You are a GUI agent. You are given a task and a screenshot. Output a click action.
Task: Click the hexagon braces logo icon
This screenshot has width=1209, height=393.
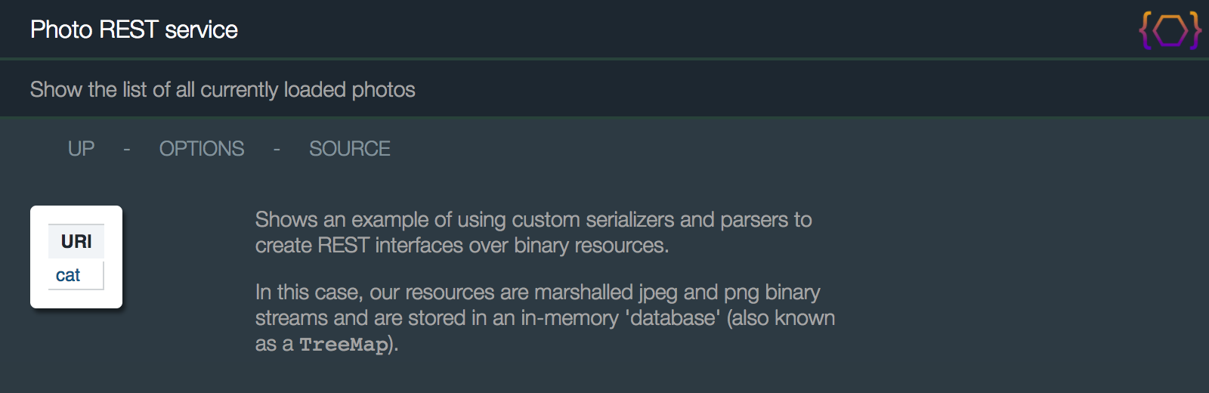coord(1170,31)
